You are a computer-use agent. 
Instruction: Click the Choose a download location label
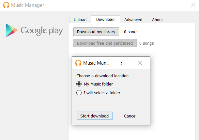102,76
